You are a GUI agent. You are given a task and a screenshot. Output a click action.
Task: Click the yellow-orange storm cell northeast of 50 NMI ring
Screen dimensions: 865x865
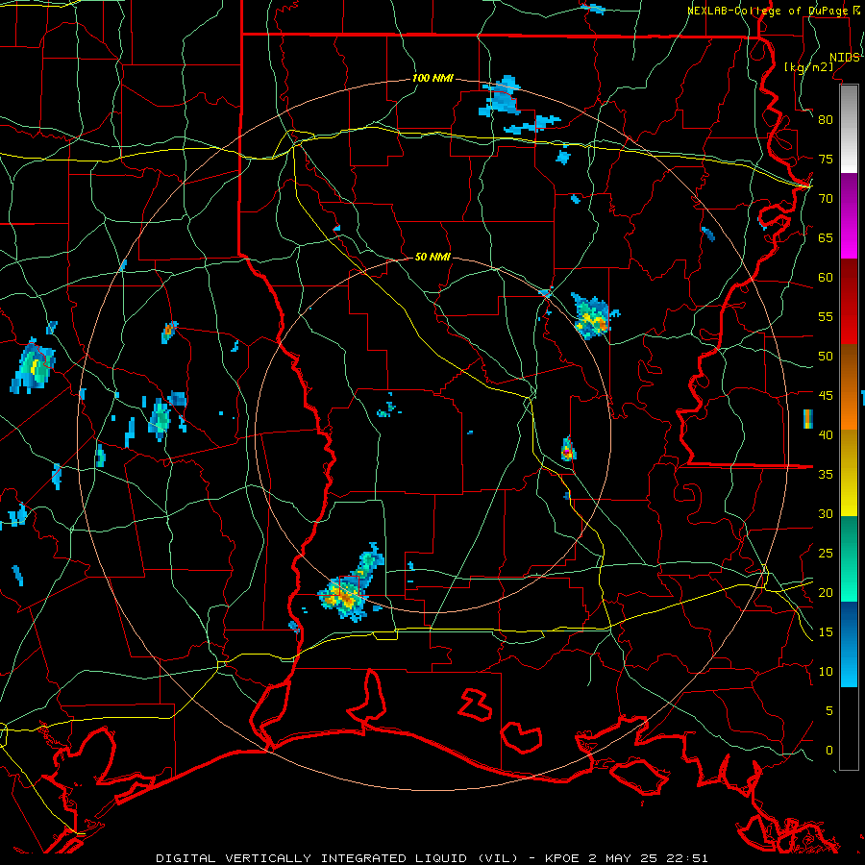[594, 316]
